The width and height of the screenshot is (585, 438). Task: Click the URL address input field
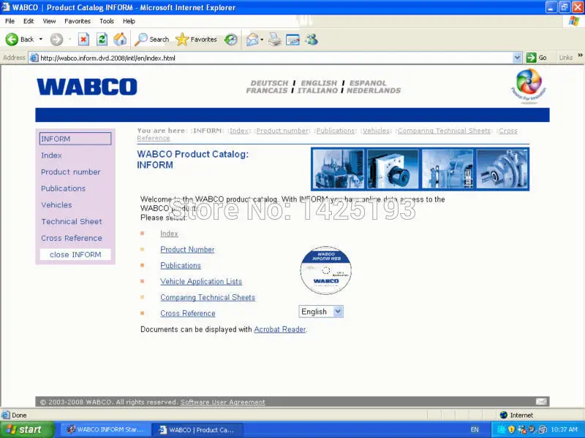pos(276,58)
